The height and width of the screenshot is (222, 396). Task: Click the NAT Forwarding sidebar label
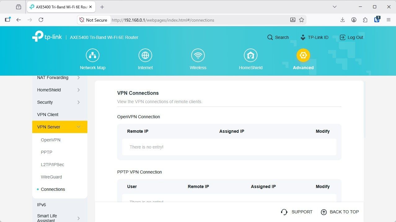pos(53,77)
